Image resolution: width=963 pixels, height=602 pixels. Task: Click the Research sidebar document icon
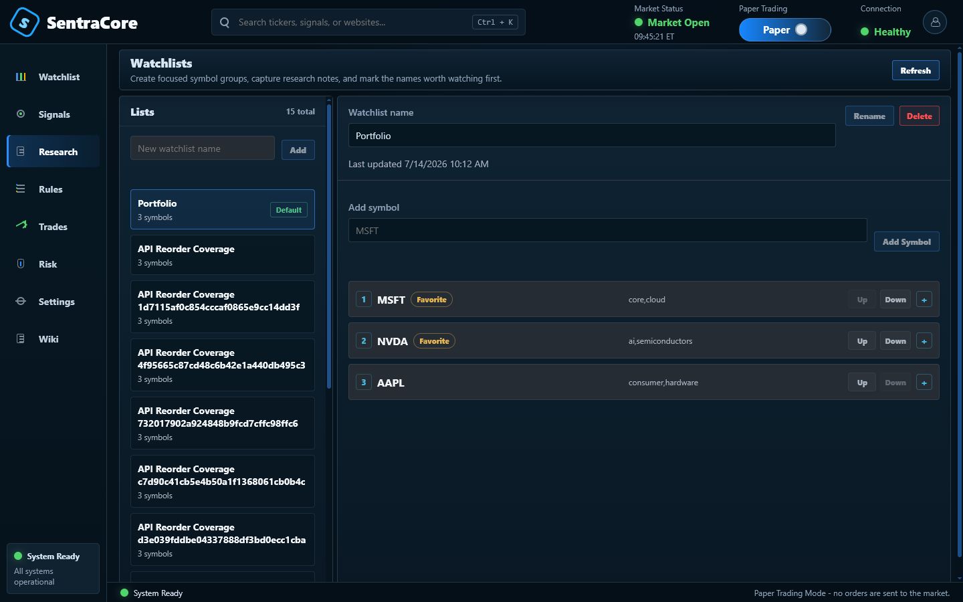coord(21,152)
